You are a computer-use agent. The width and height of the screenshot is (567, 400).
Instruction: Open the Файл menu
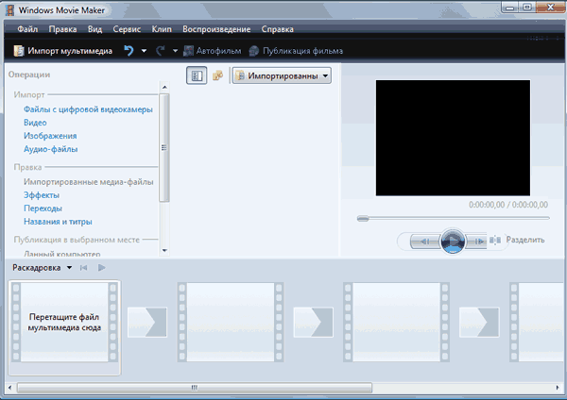27,29
